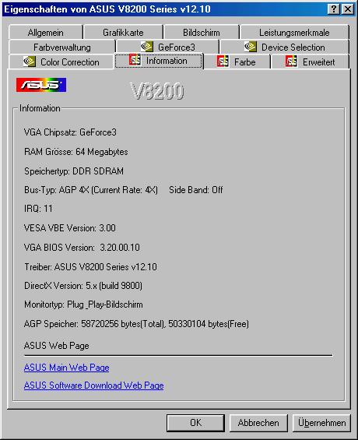Screen dimensions: 358x440
Task: Click the 'Bus-Typ: AGP 4X' text
Action: tap(56, 190)
